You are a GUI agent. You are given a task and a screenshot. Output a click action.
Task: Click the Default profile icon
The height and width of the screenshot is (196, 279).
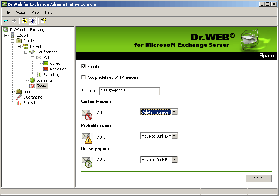pyautogui.click(x=26, y=46)
